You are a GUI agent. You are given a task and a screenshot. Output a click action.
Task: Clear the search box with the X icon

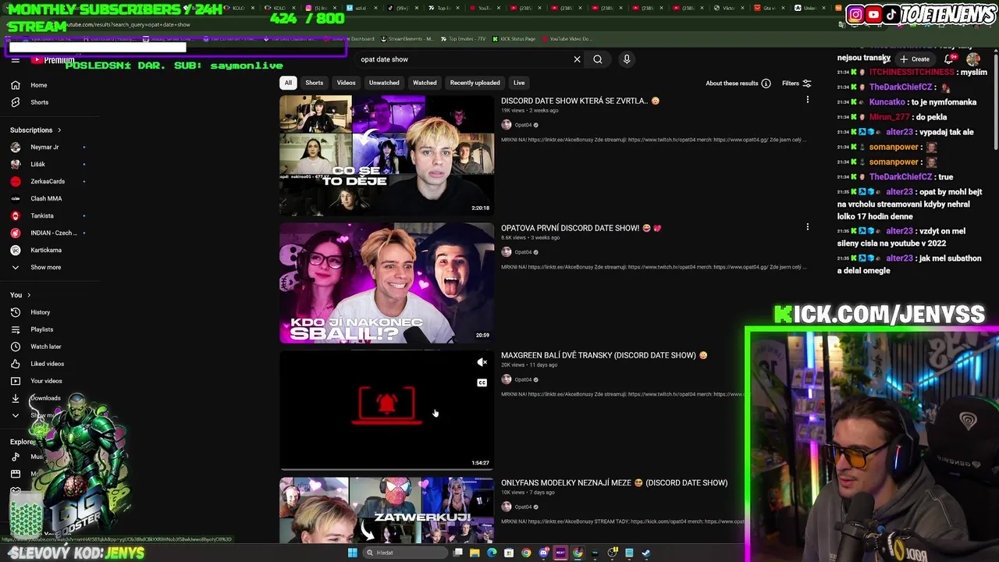point(577,59)
